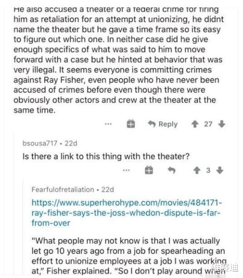The height and width of the screenshot is (278, 243).
Task: Click Reply under the long comment
Action: (x=163, y=124)
